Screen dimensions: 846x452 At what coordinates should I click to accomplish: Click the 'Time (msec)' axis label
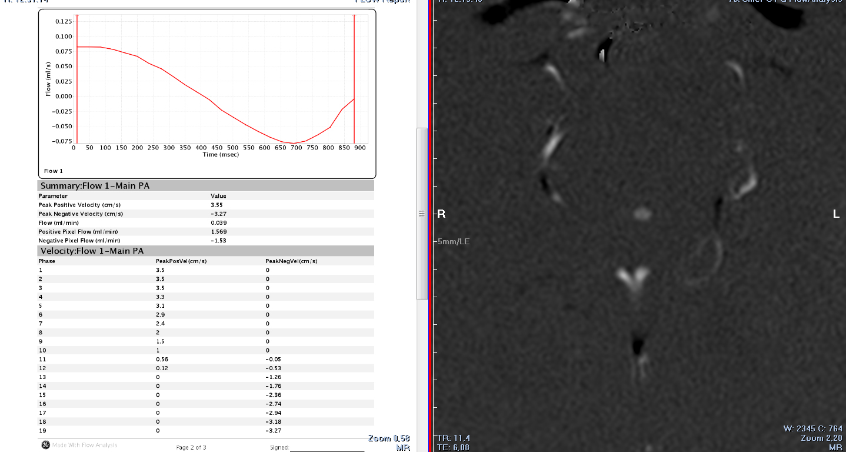(221, 154)
